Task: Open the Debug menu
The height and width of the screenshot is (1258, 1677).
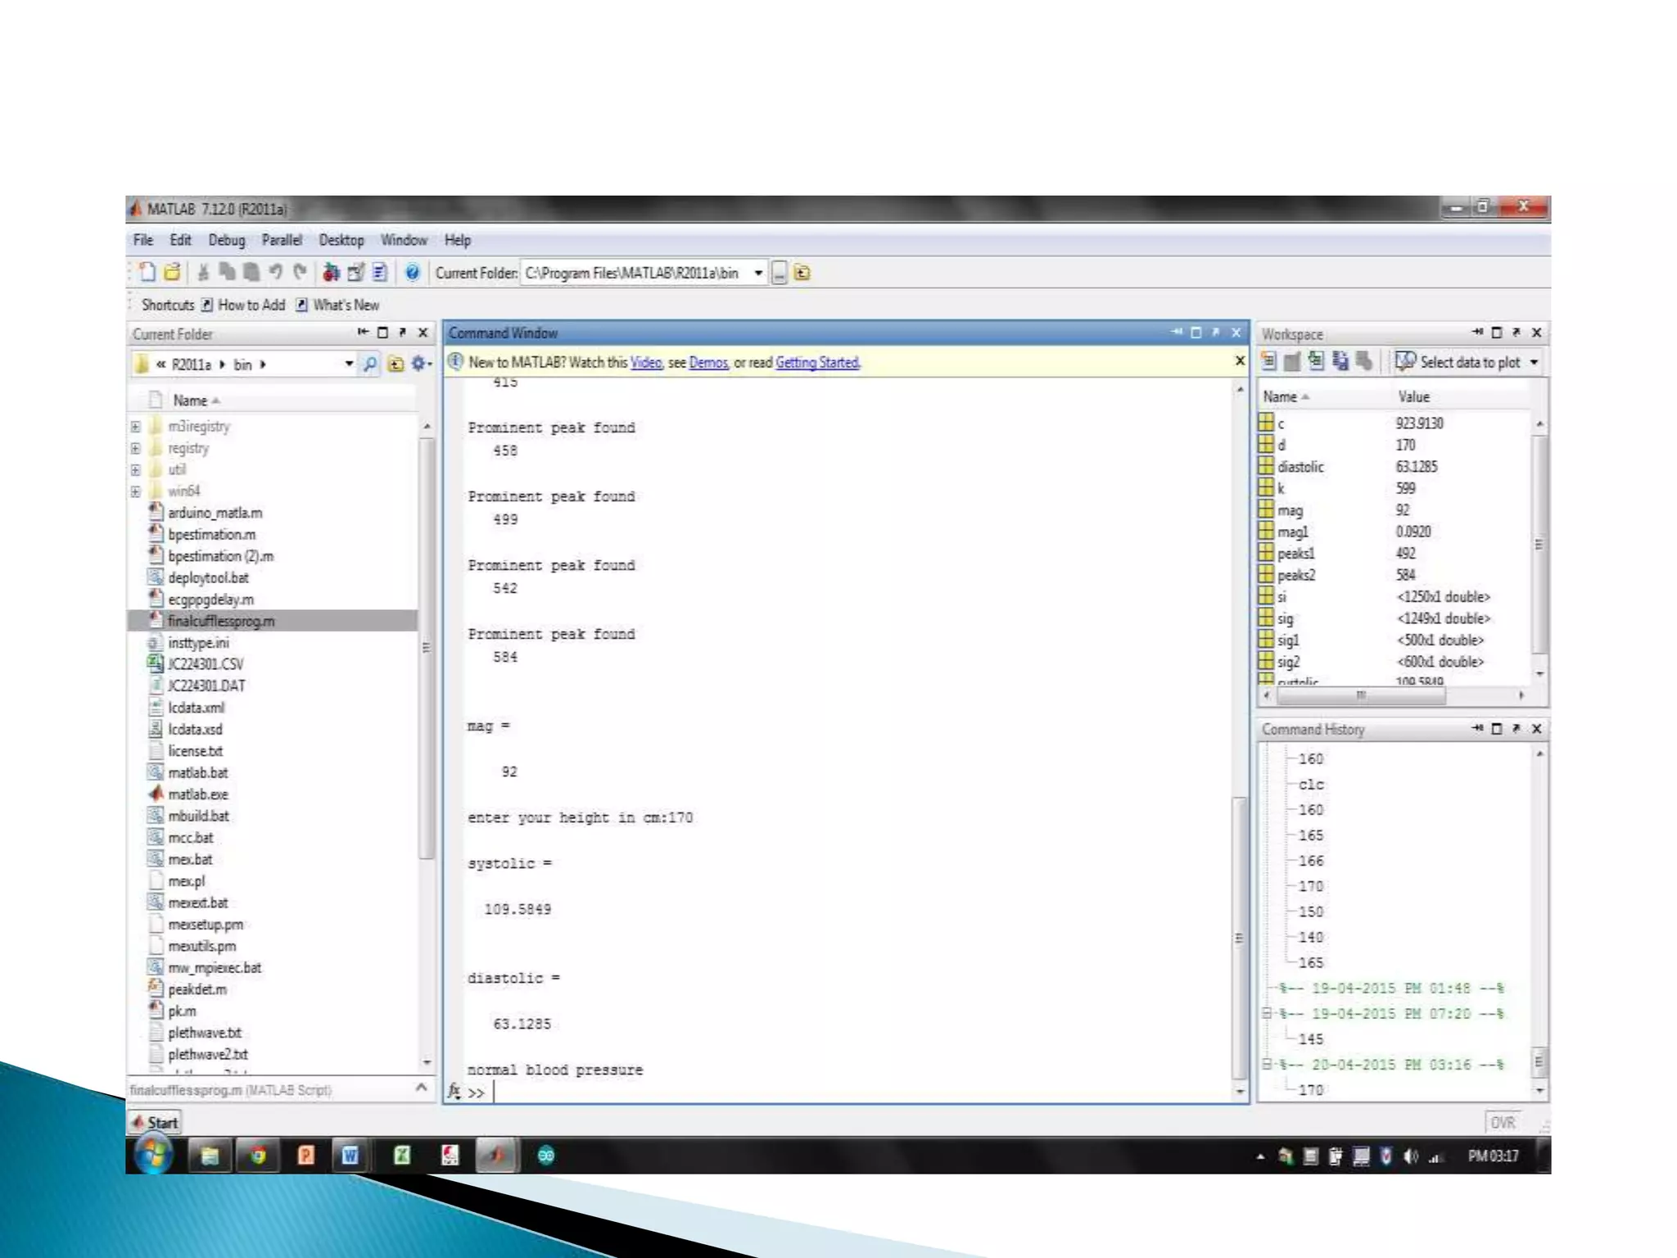Action: pyautogui.click(x=226, y=240)
